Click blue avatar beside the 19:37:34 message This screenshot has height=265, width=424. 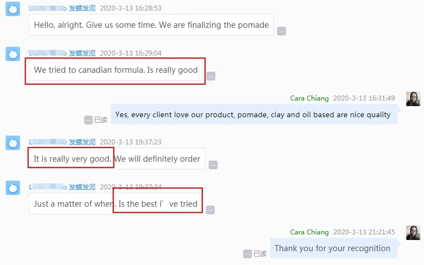13,188
